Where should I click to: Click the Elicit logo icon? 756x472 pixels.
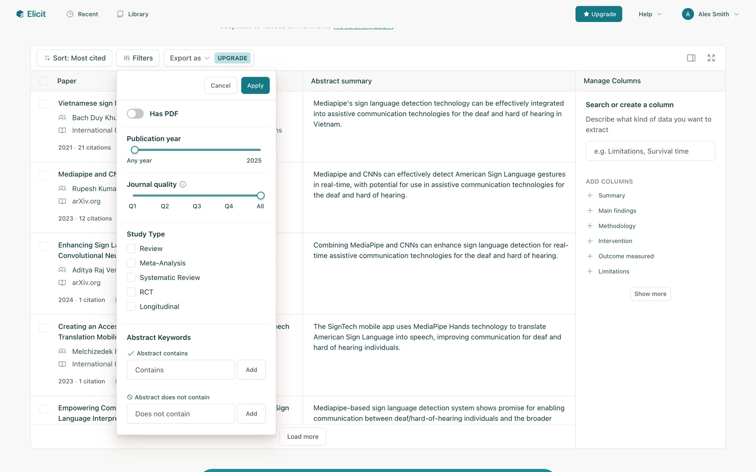point(20,14)
